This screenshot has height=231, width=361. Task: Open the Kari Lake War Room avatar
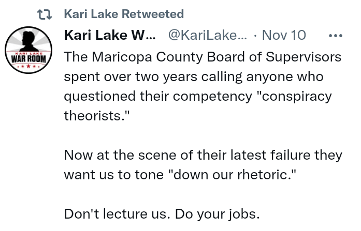[x=28, y=50]
